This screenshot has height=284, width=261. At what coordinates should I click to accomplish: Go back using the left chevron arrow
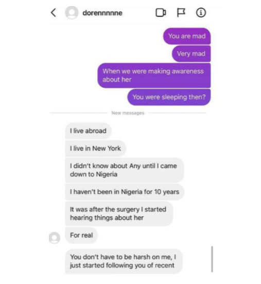pos(54,13)
